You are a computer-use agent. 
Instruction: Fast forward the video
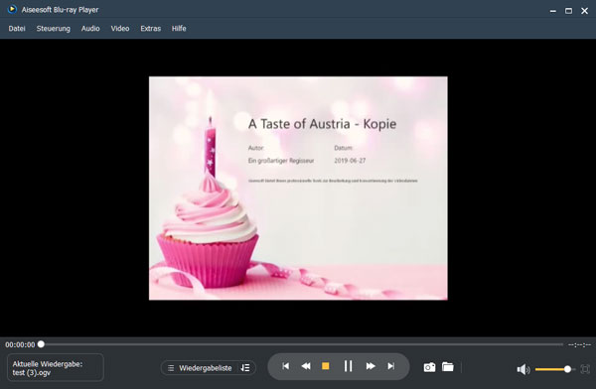coord(371,366)
